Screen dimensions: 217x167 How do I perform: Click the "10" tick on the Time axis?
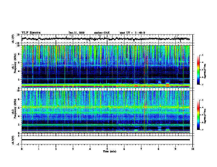tap(193, 149)
